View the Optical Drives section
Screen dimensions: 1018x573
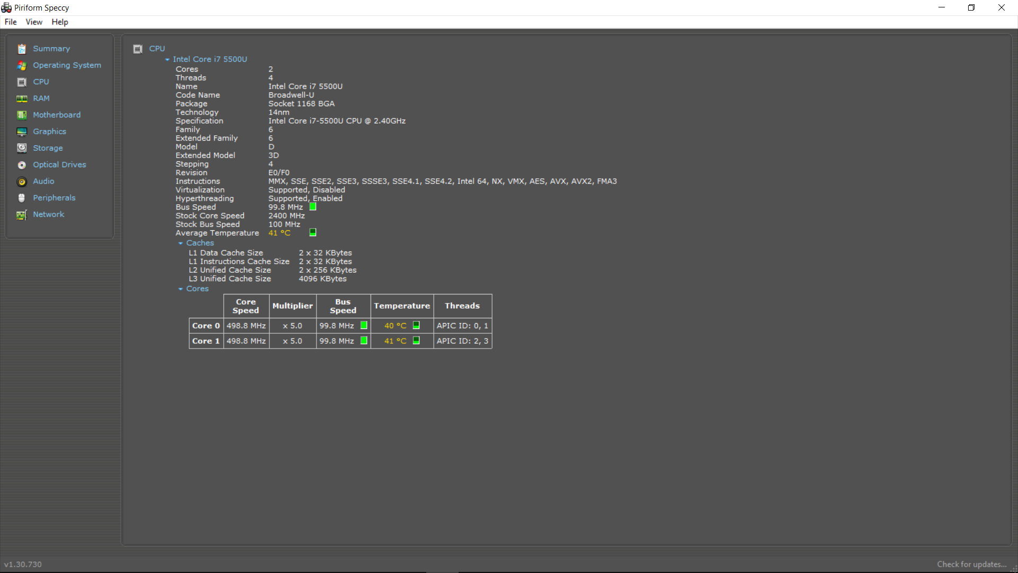pos(59,165)
